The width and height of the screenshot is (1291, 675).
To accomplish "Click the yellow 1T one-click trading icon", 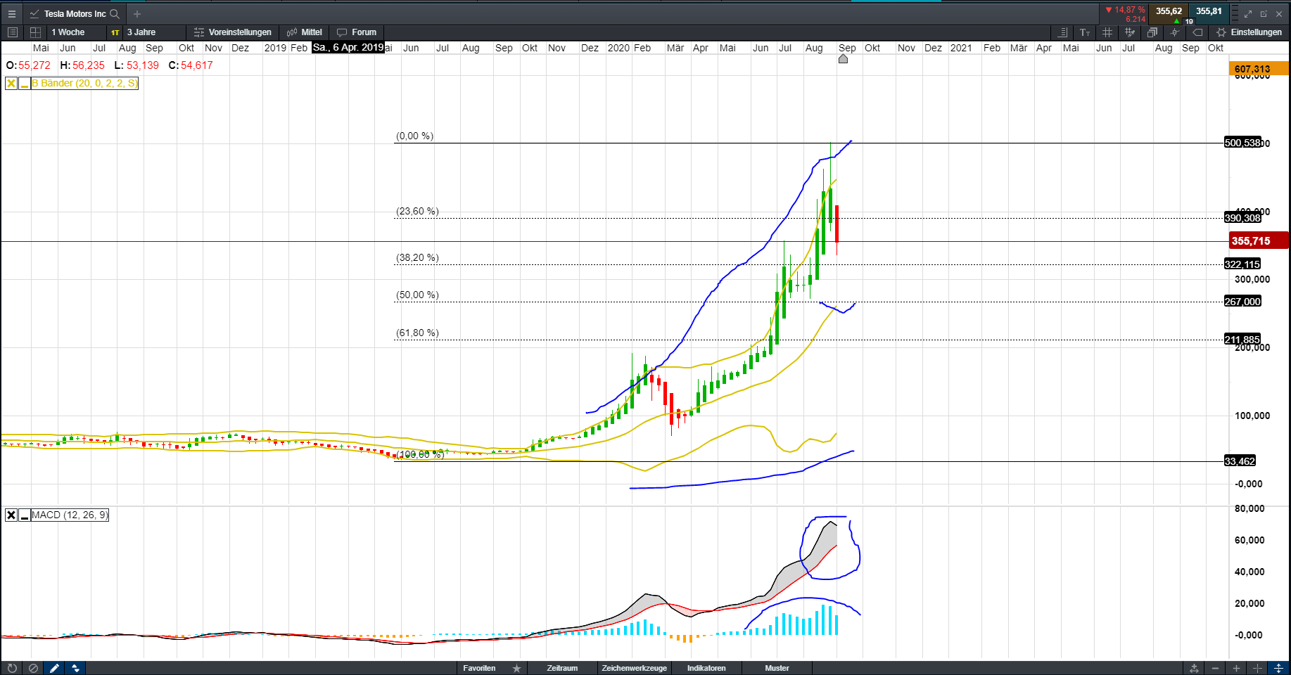I will point(115,32).
